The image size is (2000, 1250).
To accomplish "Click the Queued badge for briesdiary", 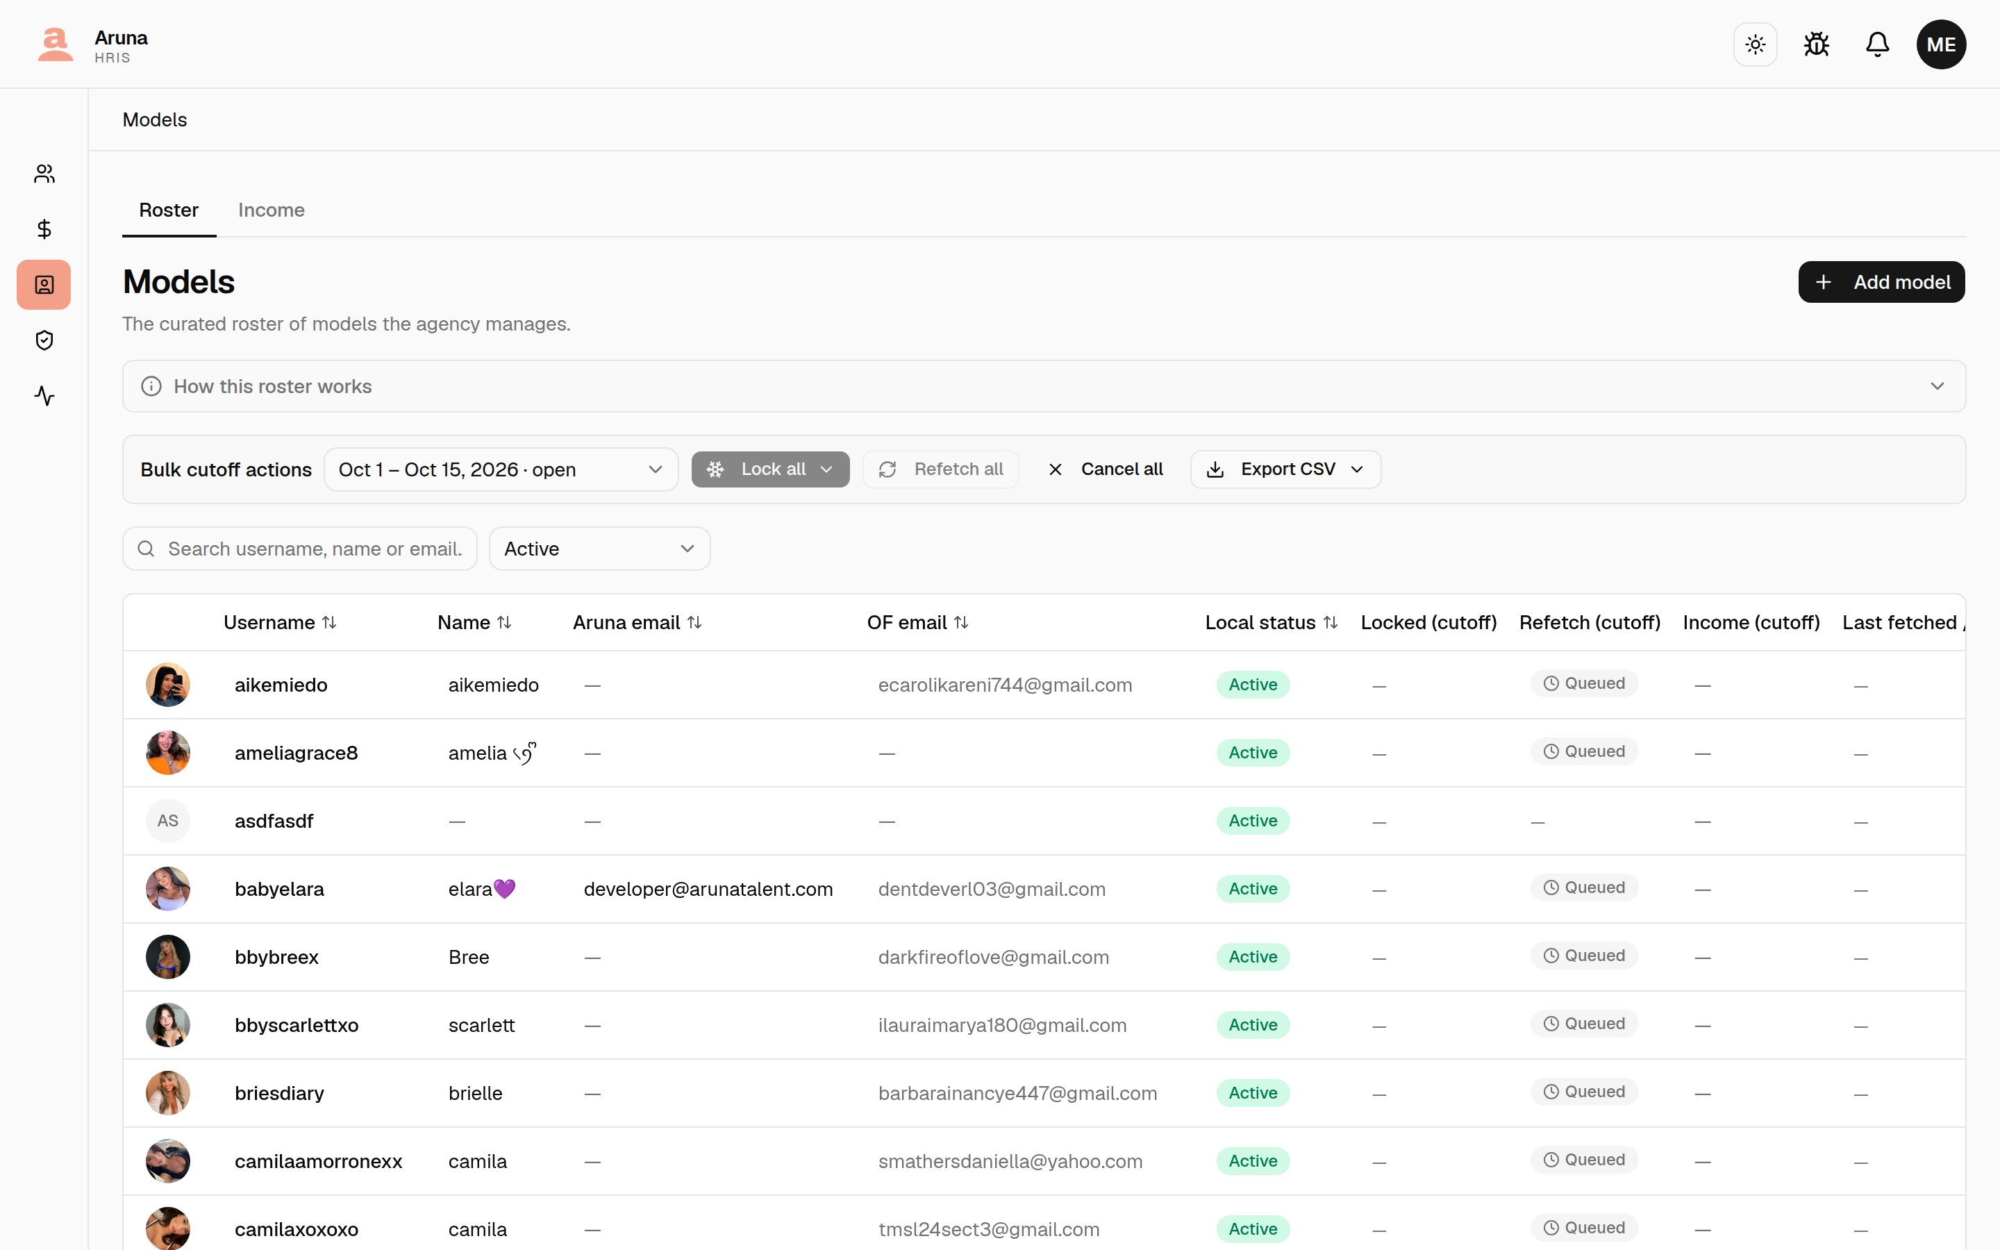I will coord(1584,1092).
